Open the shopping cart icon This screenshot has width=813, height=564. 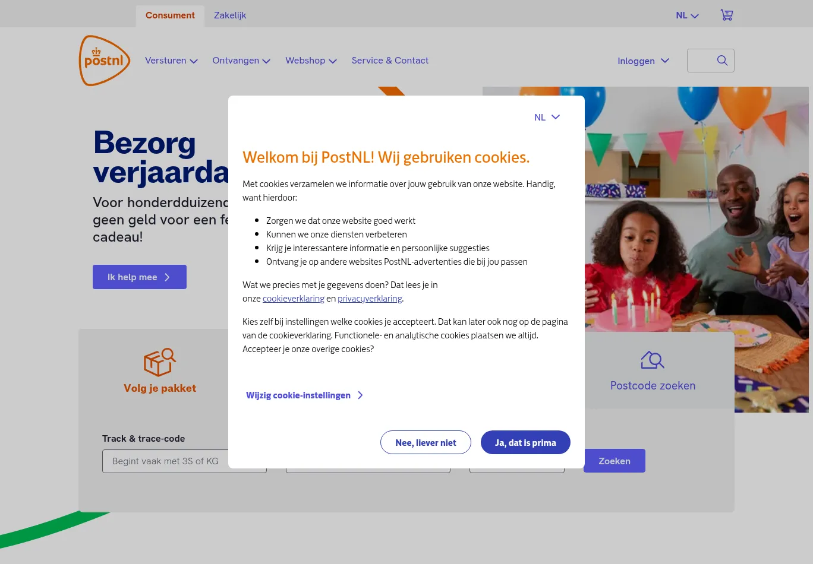coord(727,15)
